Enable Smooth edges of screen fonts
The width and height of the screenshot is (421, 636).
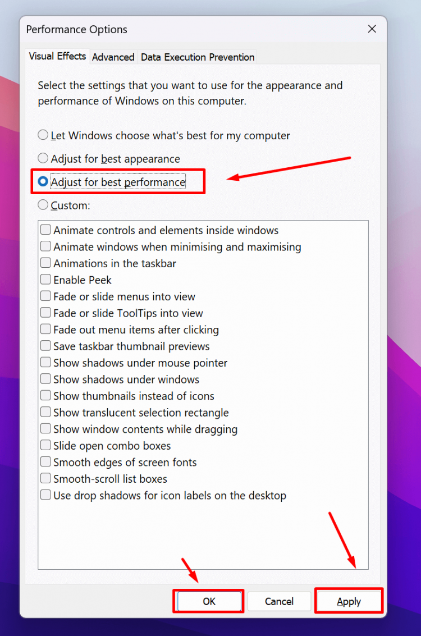pyautogui.click(x=45, y=462)
